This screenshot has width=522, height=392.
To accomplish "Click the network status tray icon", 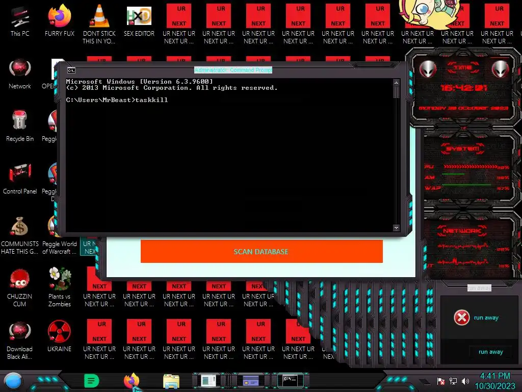I will pyautogui.click(x=453, y=381).
